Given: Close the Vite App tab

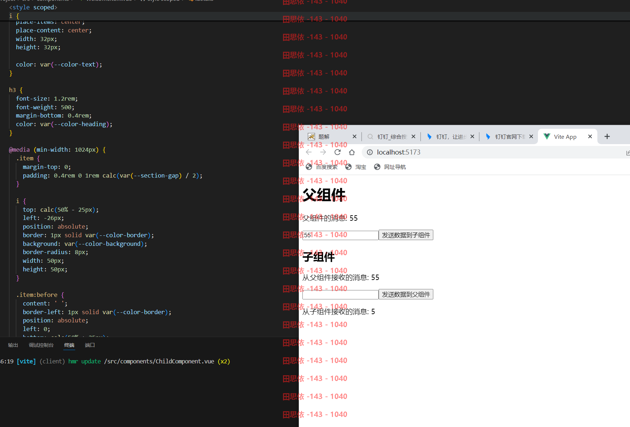Looking at the screenshot, I should click(590, 137).
